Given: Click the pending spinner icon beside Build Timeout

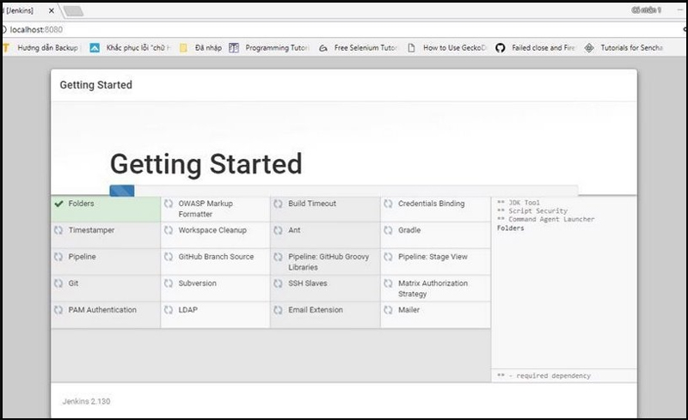Looking at the screenshot, I should 278,204.
